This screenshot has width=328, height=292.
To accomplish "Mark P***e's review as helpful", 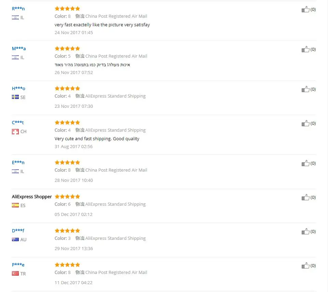I will pos(305,266).
